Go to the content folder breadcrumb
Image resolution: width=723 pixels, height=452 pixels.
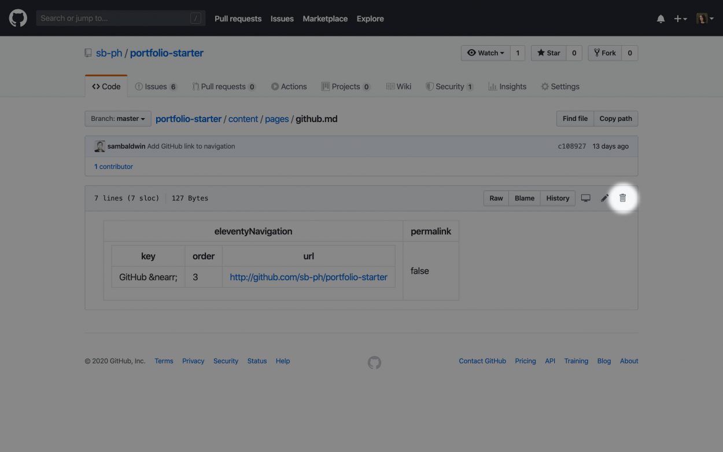[243, 119]
